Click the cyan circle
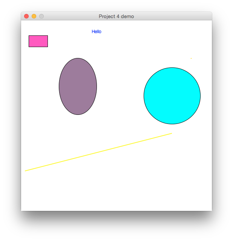 [172, 96]
